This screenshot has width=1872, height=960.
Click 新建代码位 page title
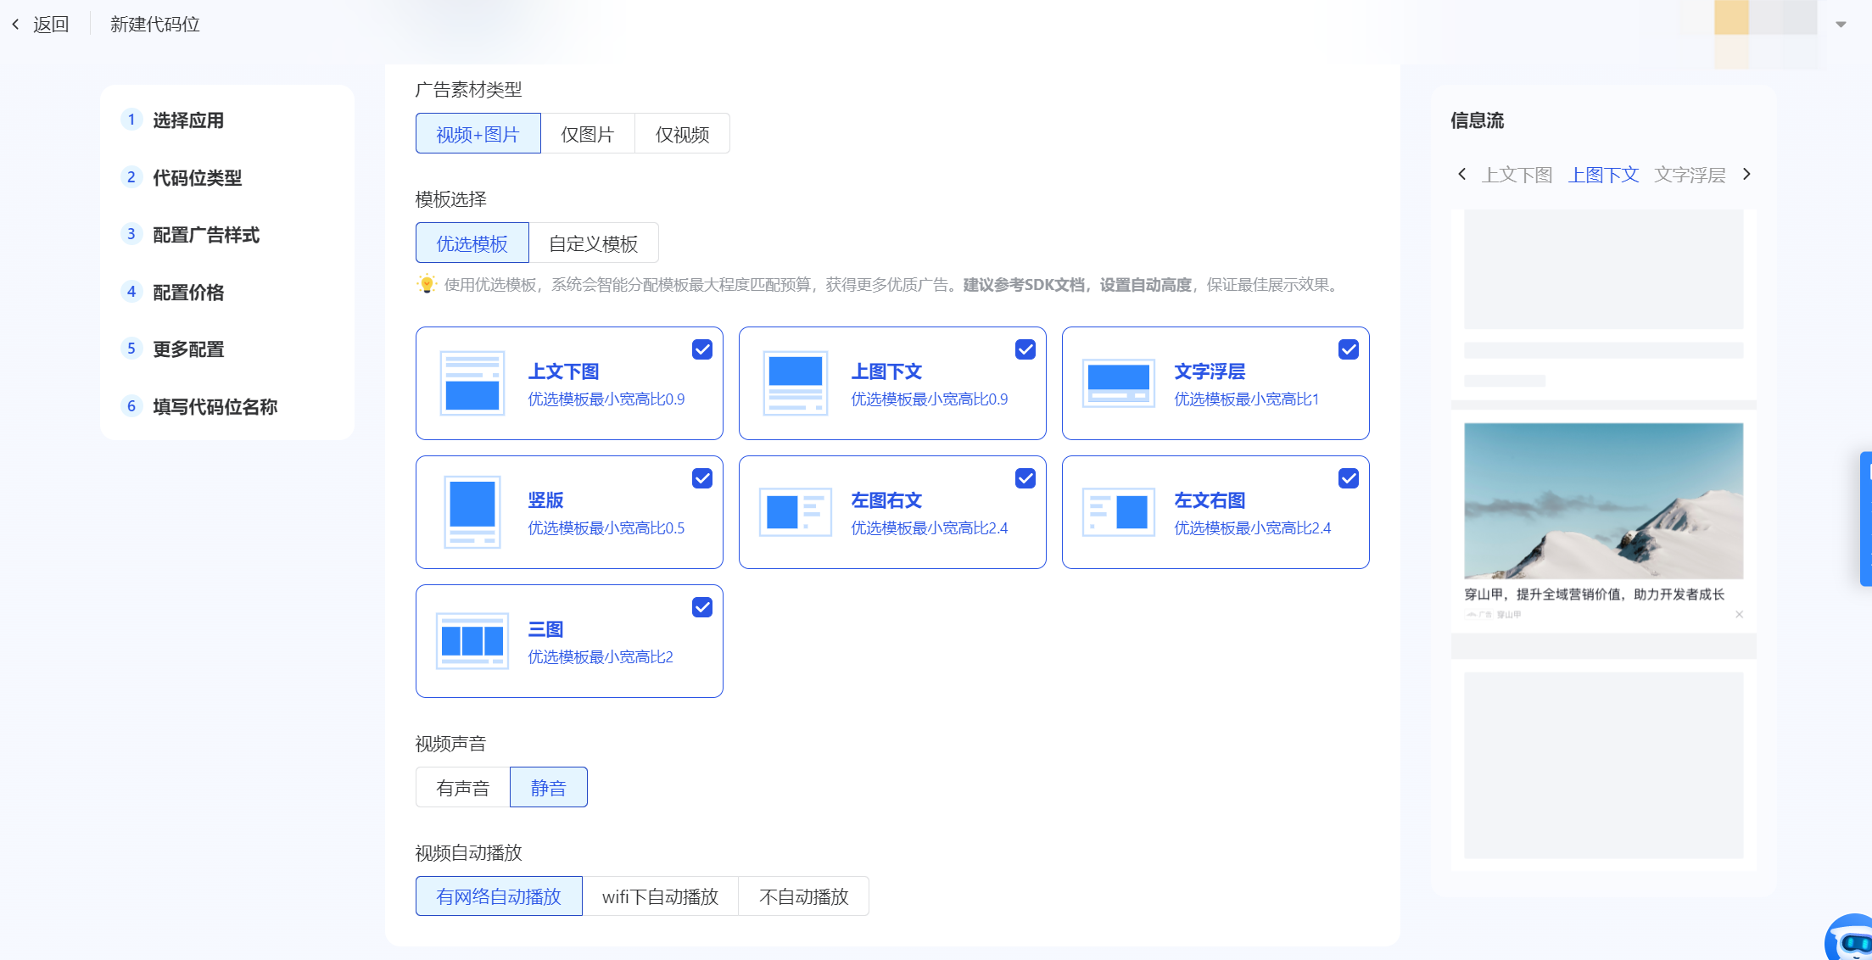(x=155, y=25)
